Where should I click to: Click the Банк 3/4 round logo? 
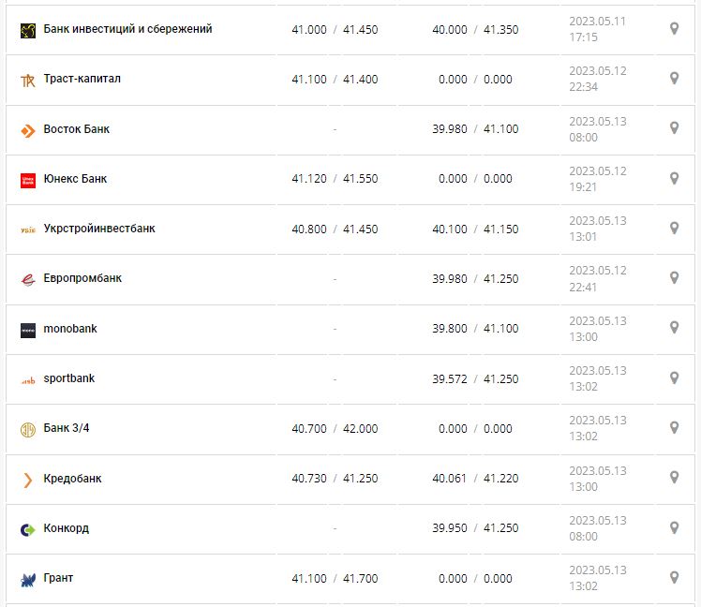click(x=27, y=429)
